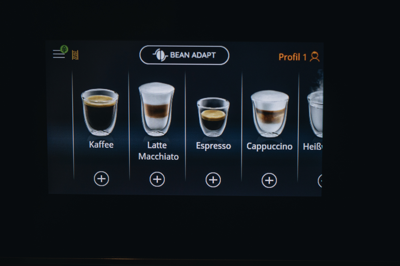400x266 pixels.
Task: Expand the plus options under Kaffee
Action: (101, 179)
